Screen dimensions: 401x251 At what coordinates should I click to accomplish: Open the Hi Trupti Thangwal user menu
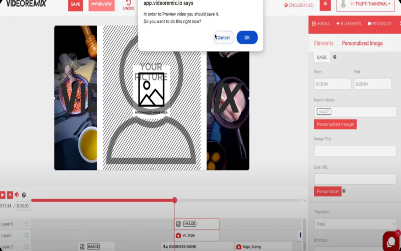(x=366, y=5)
